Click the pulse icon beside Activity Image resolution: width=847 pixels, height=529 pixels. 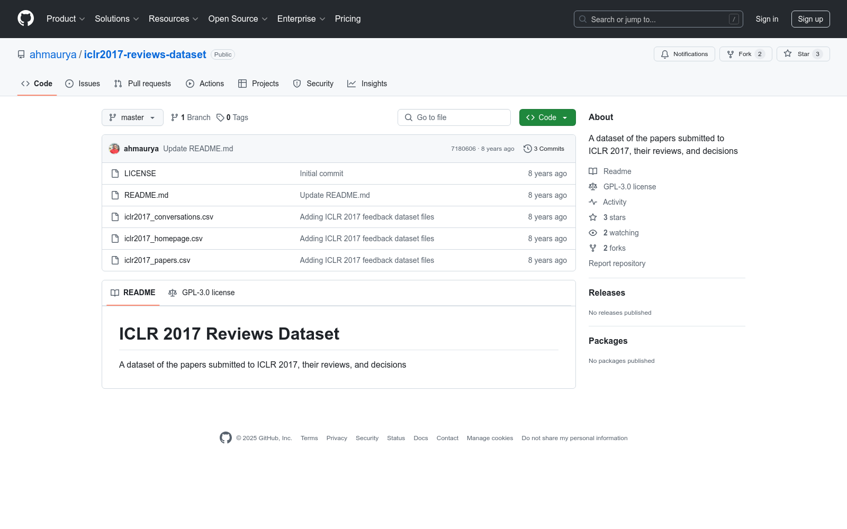point(593,202)
